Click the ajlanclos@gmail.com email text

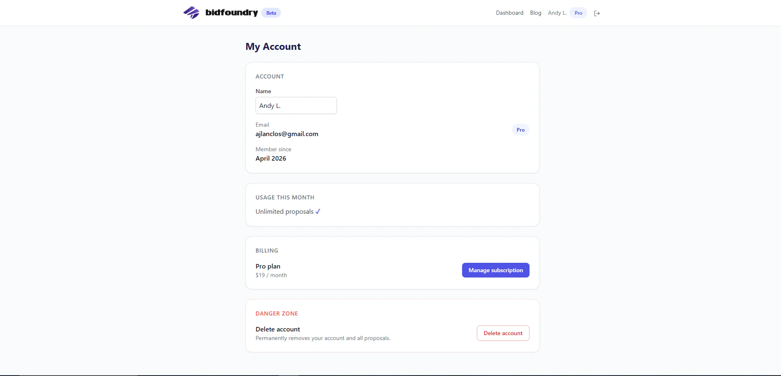coord(287,134)
